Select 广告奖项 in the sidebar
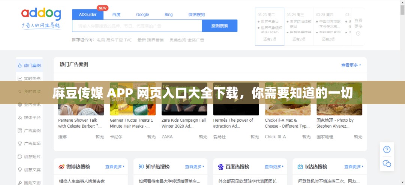Image resolution: width=405 pixels, height=185 pixels. (30, 143)
